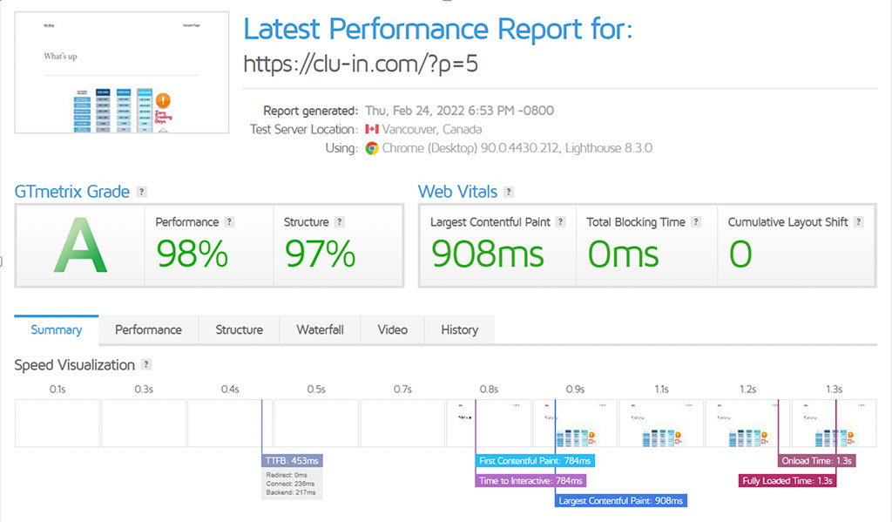Image resolution: width=892 pixels, height=522 pixels.
Task: Select the Waterfall tab
Action: point(320,330)
